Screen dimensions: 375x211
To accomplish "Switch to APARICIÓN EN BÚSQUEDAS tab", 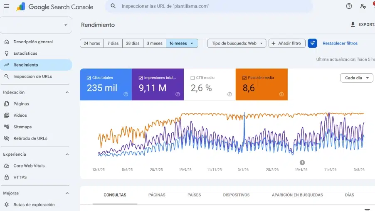I will (297, 195).
